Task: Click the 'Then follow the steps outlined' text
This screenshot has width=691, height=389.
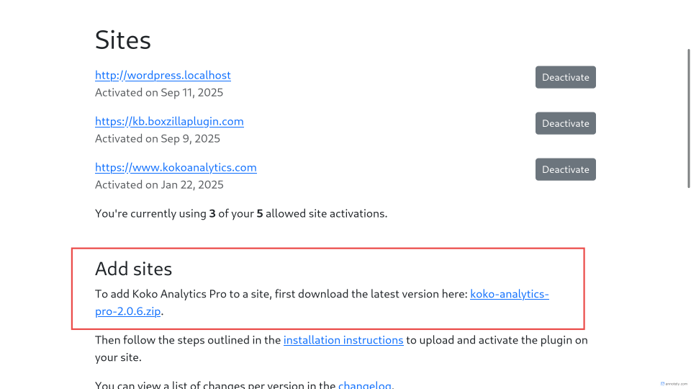Action: click(x=187, y=340)
